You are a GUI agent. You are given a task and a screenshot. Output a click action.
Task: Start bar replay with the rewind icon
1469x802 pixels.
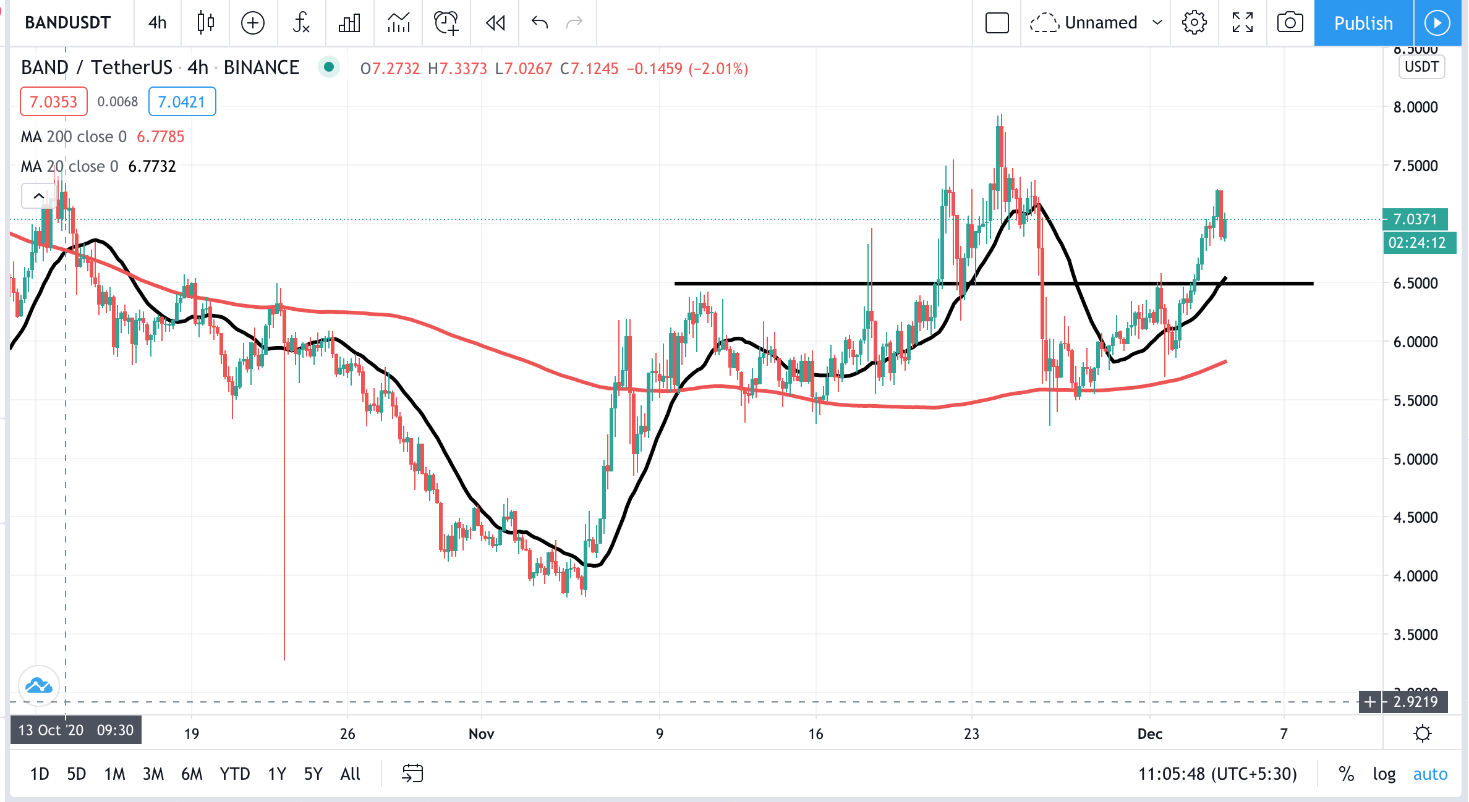click(495, 23)
